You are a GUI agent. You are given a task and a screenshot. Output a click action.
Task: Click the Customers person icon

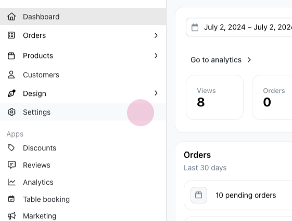(11, 75)
